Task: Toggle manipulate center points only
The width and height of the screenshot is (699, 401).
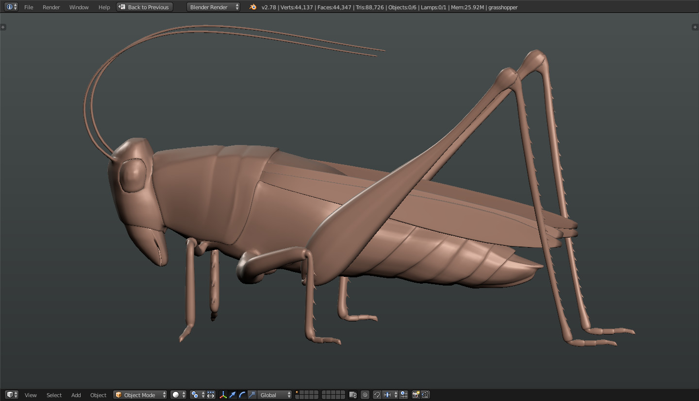Action: pyautogui.click(x=211, y=395)
